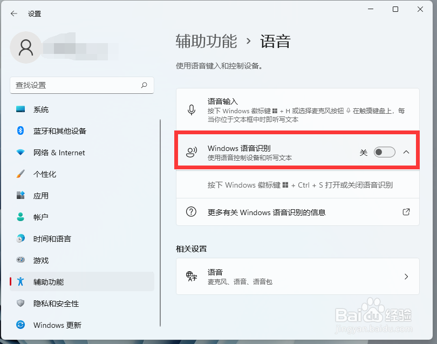This screenshot has height=344, width=437.
Task: Click the sidebar vertical scrollbar
Action: tap(160, 223)
